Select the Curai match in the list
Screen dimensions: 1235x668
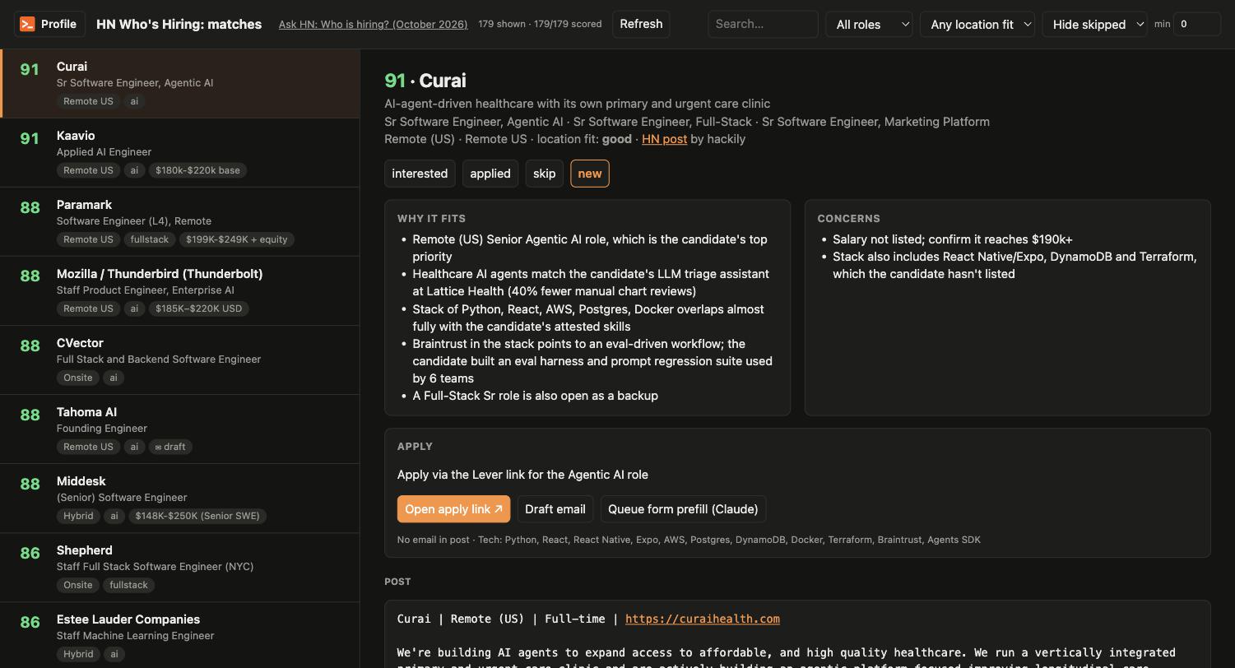pyautogui.click(x=180, y=83)
